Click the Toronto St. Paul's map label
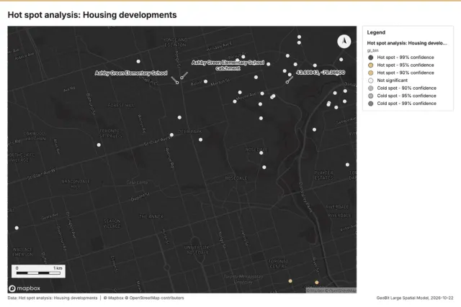The width and height of the screenshot is (461, 307). (x=110, y=133)
